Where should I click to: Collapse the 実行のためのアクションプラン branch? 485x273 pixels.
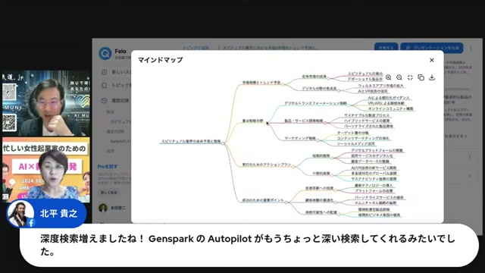tap(293, 167)
